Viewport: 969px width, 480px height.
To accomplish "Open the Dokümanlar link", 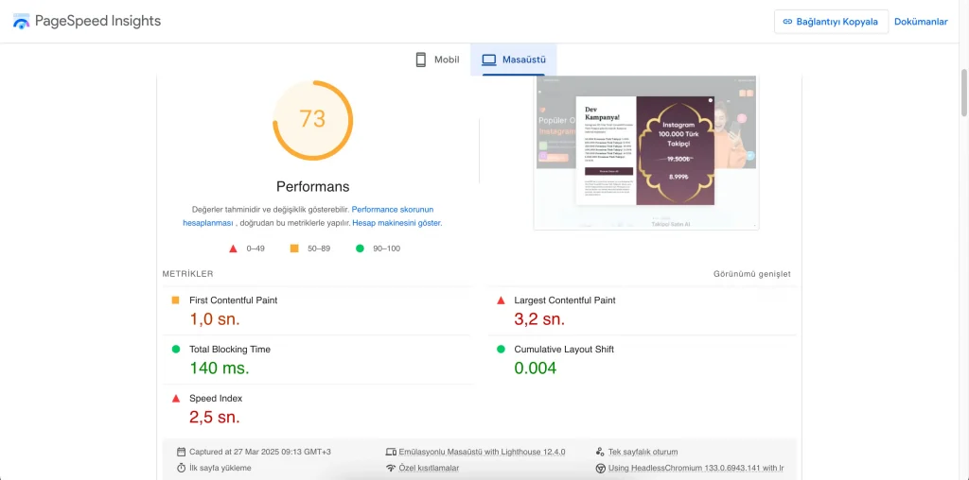I will pyautogui.click(x=920, y=22).
